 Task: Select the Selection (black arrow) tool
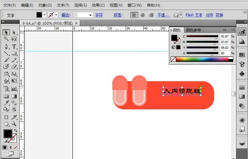[6, 32]
